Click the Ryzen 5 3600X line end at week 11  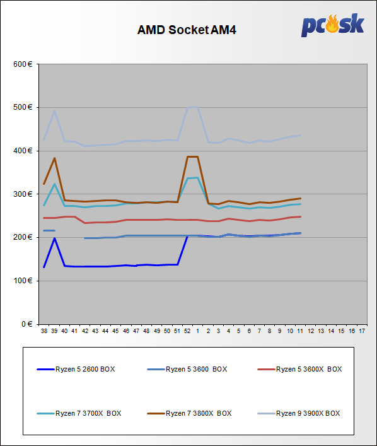coord(300,217)
